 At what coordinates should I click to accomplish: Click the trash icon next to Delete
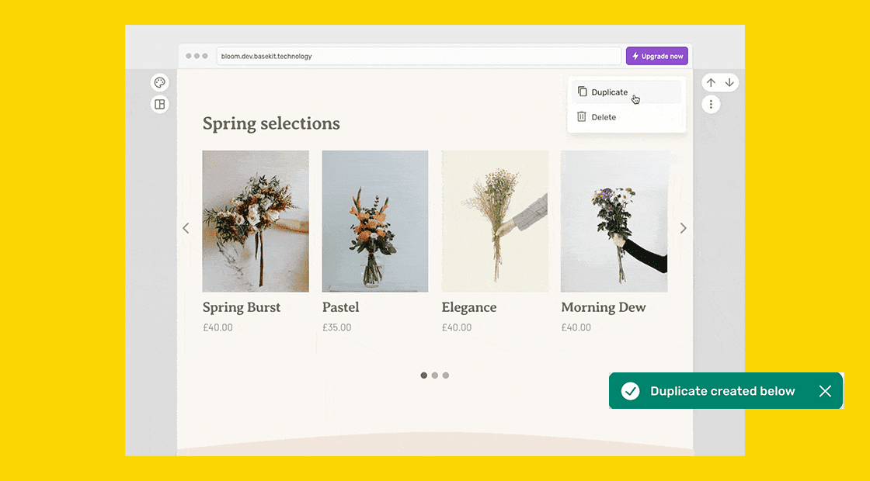(582, 117)
